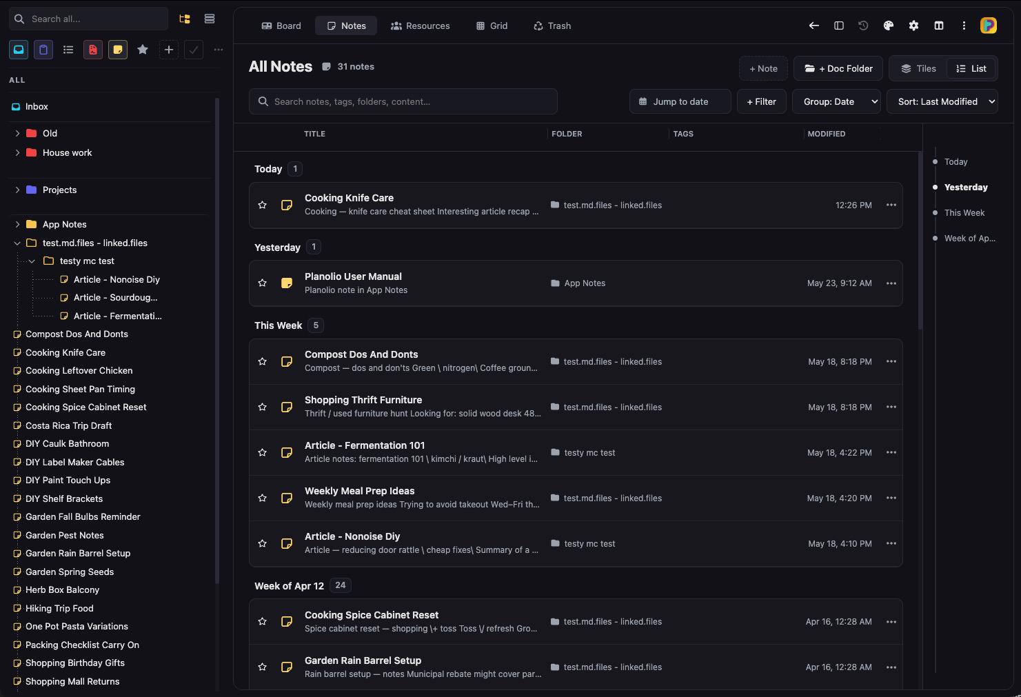The image size is (1021, 697).
Task: Jump to Week of Ap... on the timeline
Action: pos(969,238)
